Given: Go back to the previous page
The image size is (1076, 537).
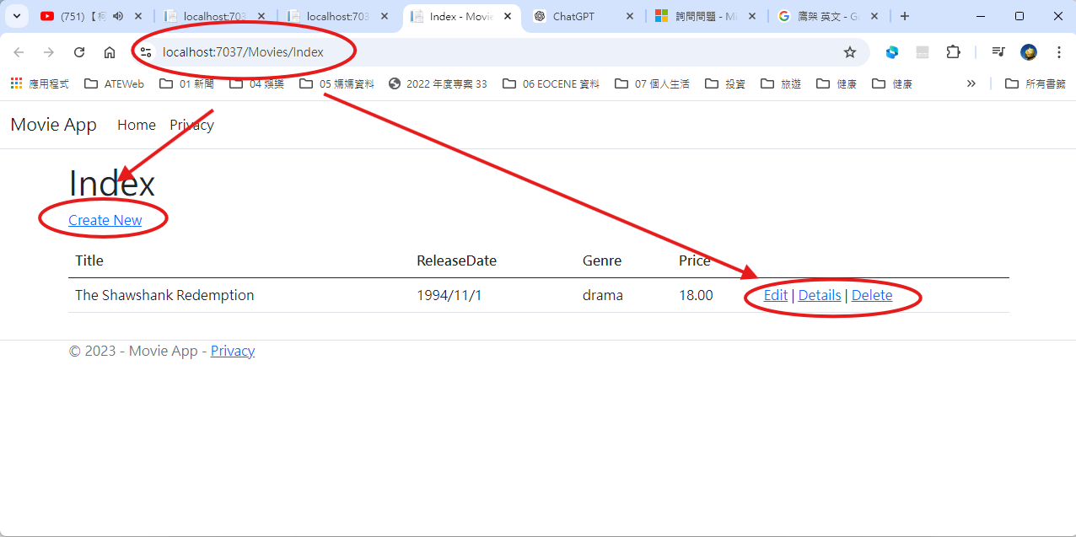Looking at the screenshot, I should 19,52.
